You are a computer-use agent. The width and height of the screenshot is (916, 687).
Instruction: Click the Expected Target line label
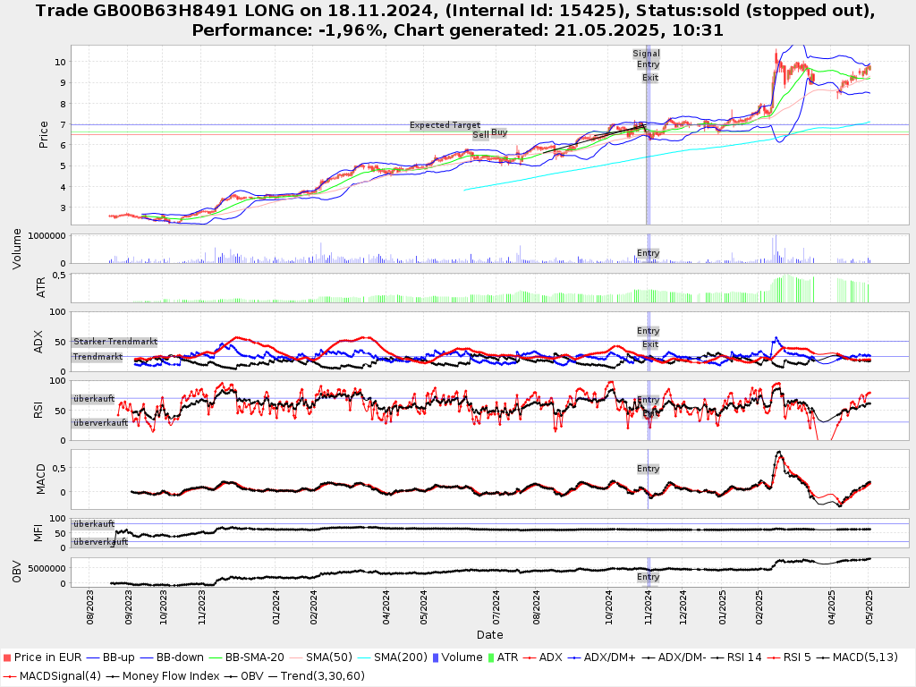pos(445,125)
